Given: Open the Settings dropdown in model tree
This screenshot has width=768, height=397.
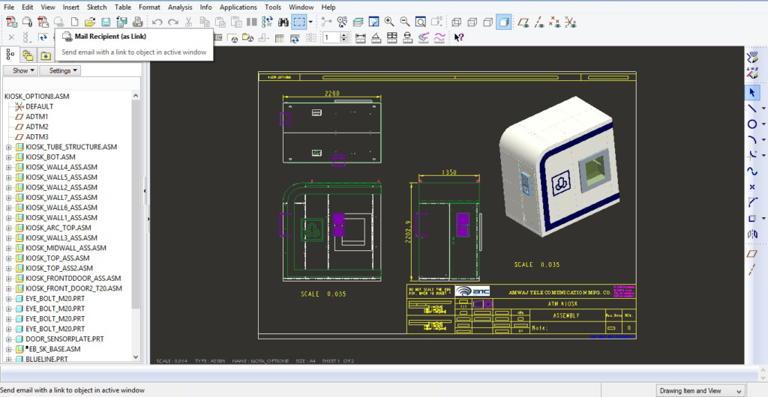Looking at the screenshot, I should tap(60, 70).
